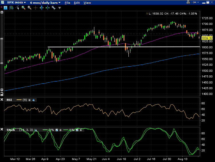Click the K% green line color swatch
Screen dimensions: 215x162
point(66,130)
